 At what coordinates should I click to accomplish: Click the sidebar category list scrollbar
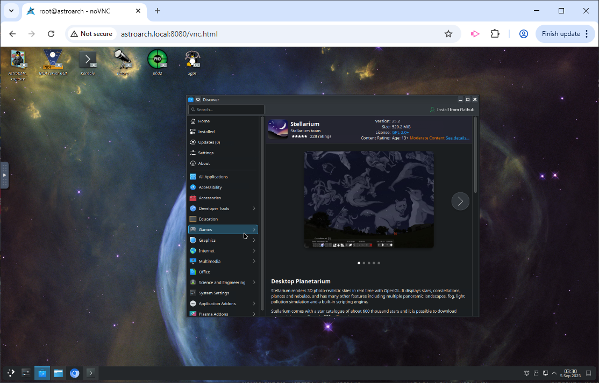click(x=262, y=214)
